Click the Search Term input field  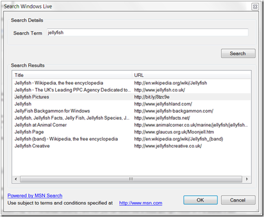[148, 32]
